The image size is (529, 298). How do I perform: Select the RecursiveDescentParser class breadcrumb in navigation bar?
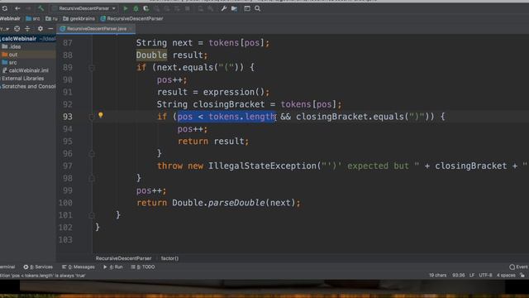click(x=132, y=18)
